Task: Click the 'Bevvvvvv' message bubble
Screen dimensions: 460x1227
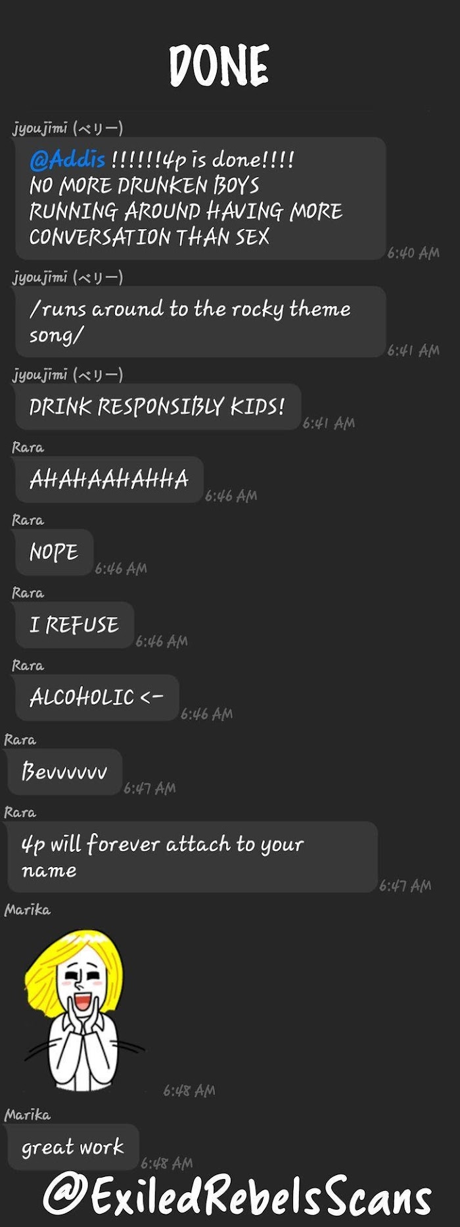Action: point(64,772)
